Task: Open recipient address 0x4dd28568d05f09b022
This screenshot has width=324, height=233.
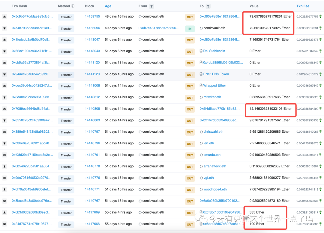Action: coord(223,63)
